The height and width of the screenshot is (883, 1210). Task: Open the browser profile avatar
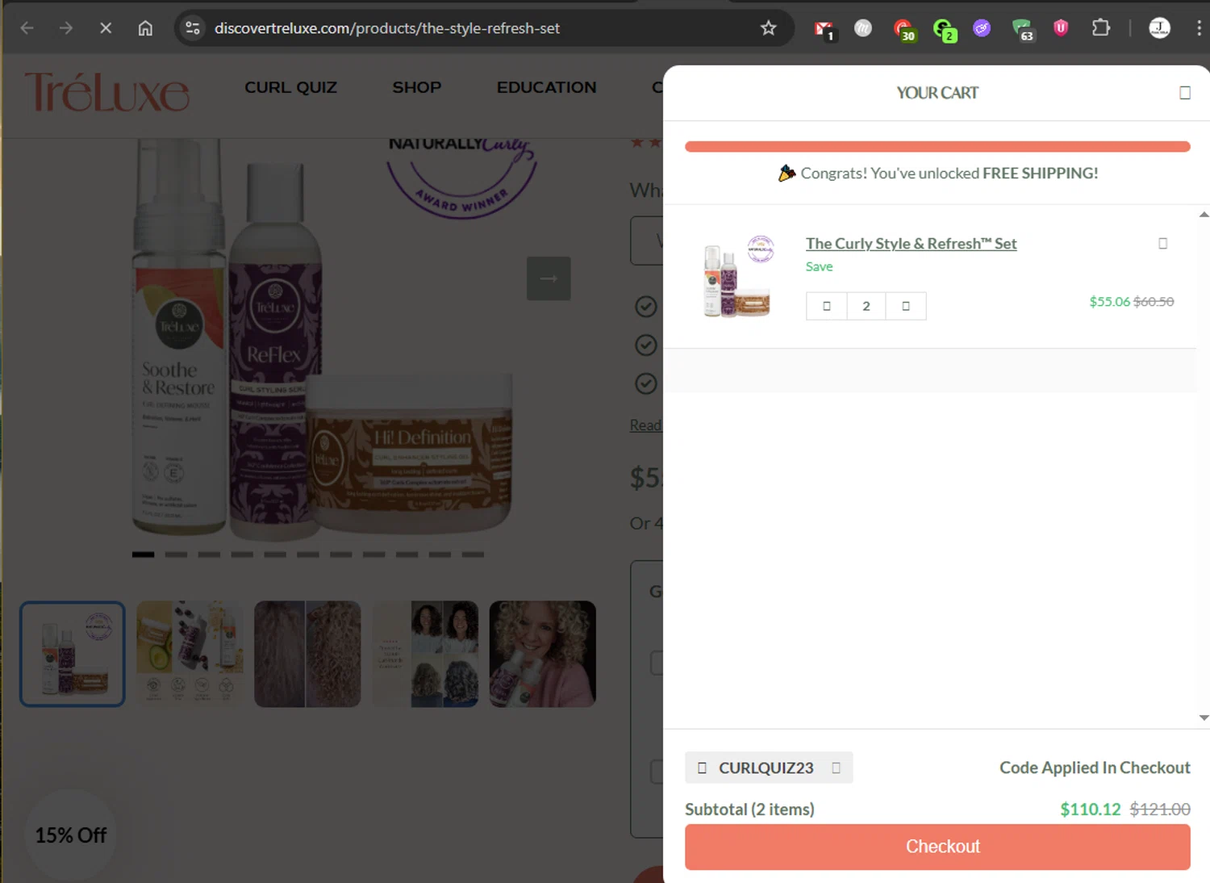[1159, 28]
